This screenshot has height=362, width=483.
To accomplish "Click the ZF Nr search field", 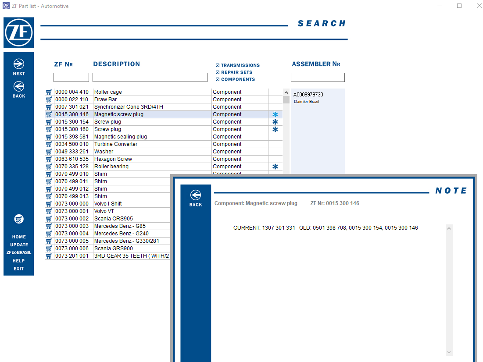I will 71,77.
